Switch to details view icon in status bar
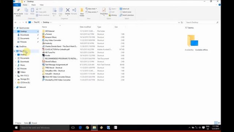This screenshot has height=132, width=234. tap(216, 123)
